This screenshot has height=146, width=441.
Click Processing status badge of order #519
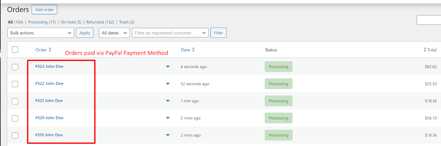279,135
